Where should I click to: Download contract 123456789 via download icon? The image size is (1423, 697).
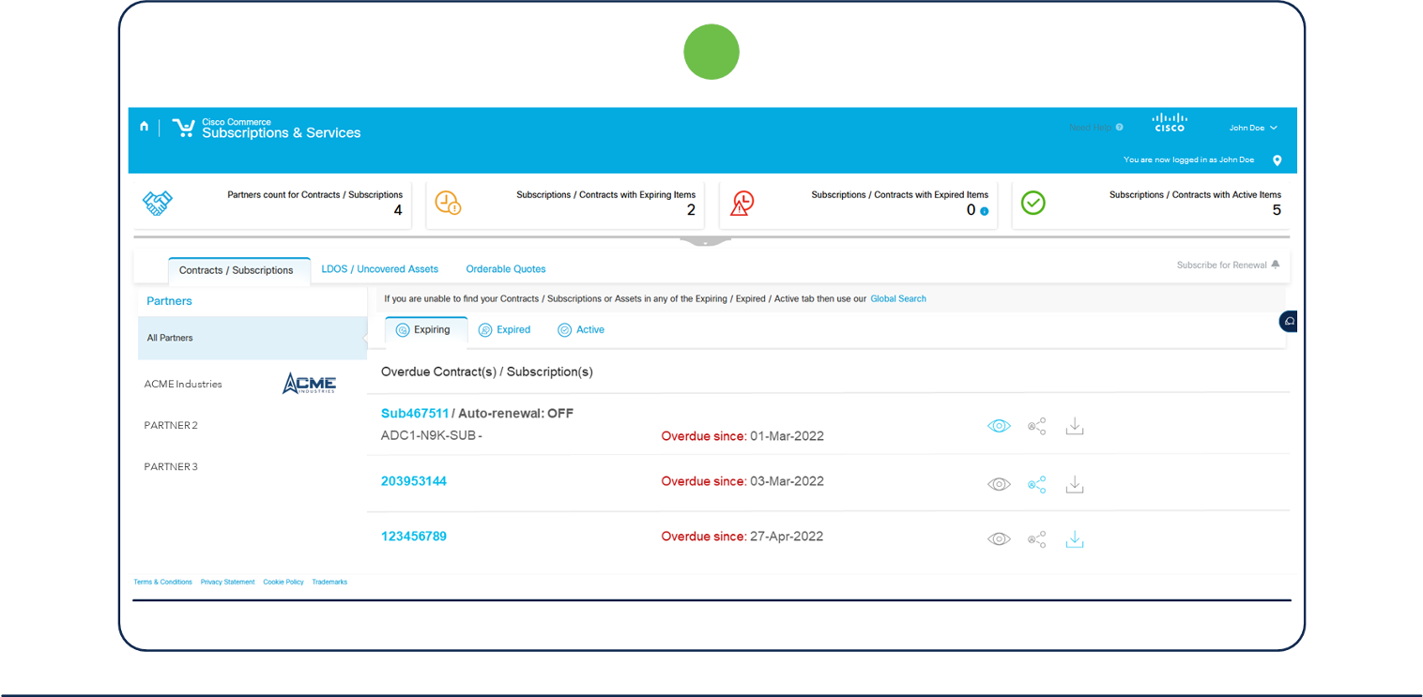pyautogui.click(x=1075, y=538)
